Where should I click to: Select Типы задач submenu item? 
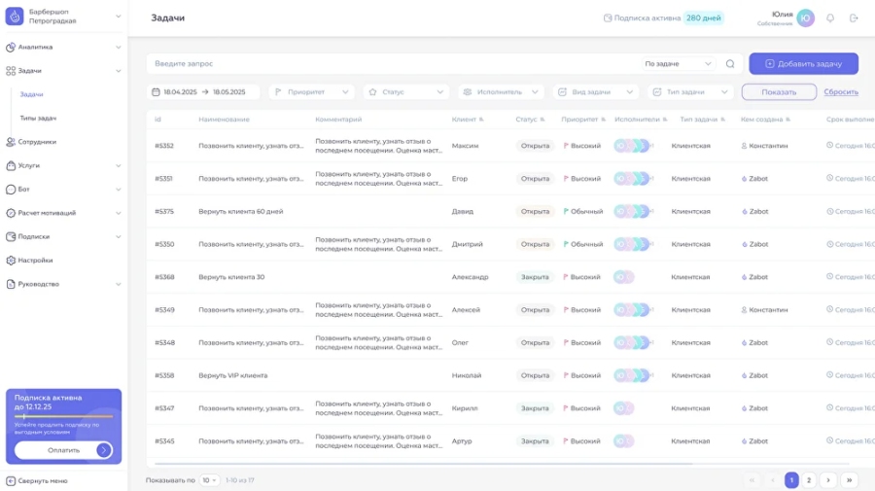[38, 118]
